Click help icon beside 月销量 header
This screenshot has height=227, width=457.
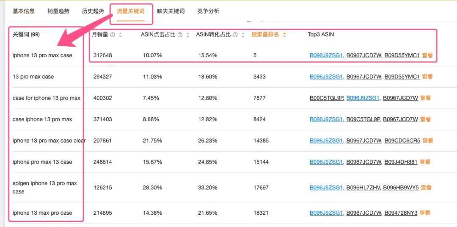pos(113,35)
